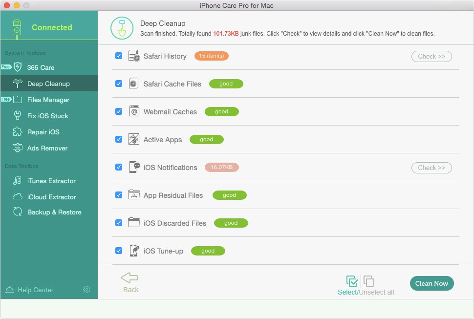Click the iOS Notifications phone icon
The image size is (474, 319).
click(134, 167)
